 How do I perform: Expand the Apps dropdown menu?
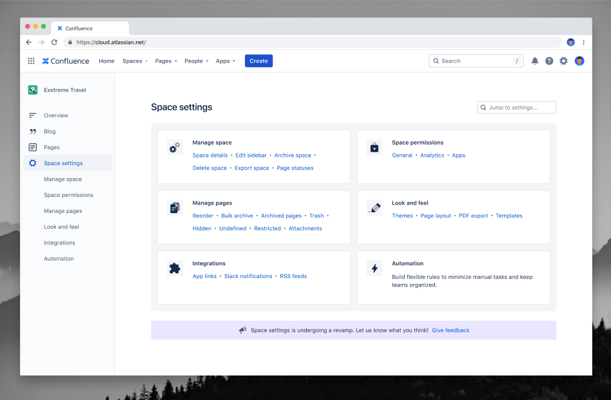point(226,61)
